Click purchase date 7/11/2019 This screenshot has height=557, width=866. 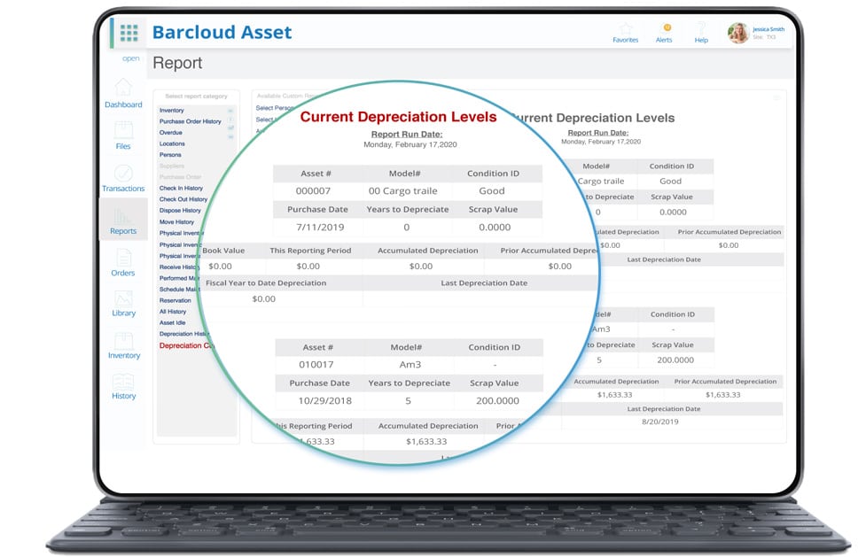point(320,228)
